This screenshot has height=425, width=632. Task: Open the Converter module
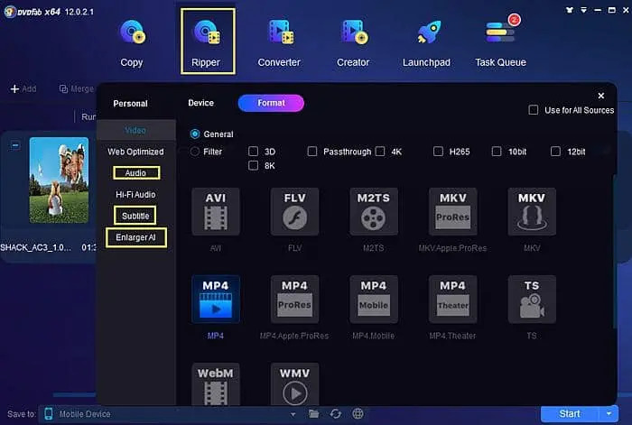click(x=279, y=42)
